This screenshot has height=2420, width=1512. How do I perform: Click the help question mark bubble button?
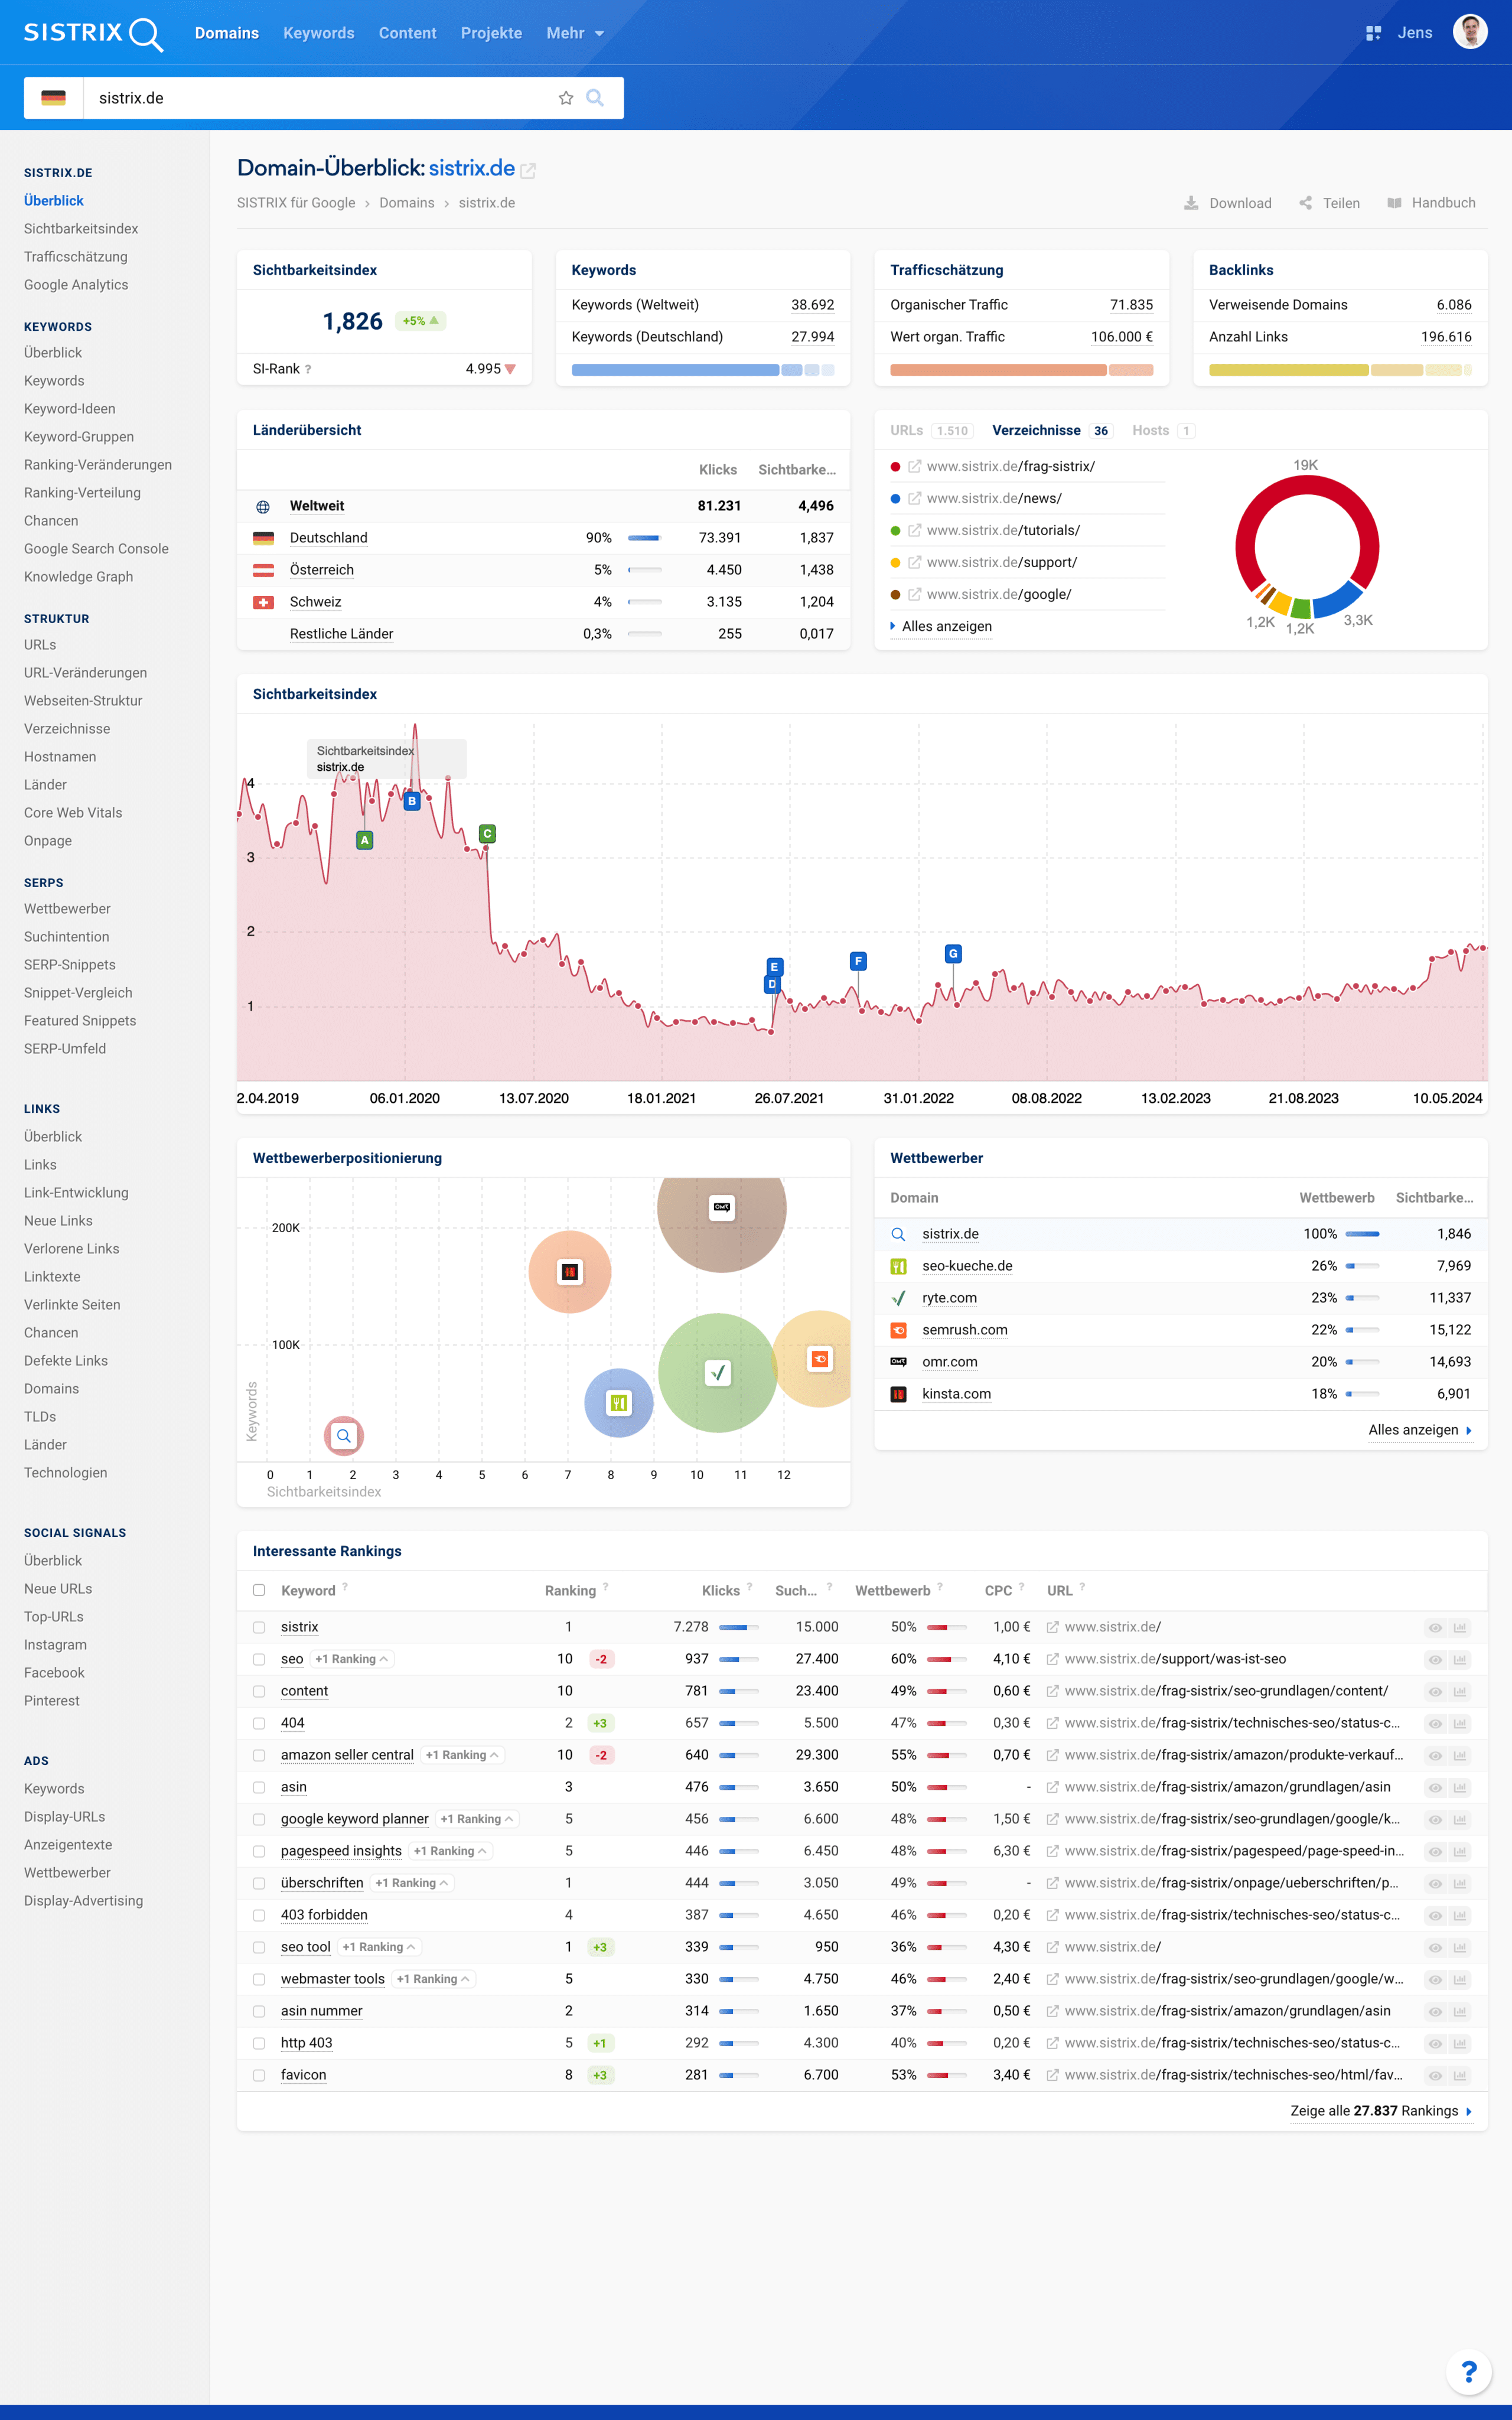(x=1468, y=2372)
